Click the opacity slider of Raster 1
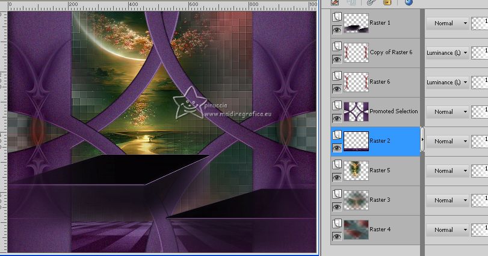This screenshot has width=488, height=256. pos(480,23)
